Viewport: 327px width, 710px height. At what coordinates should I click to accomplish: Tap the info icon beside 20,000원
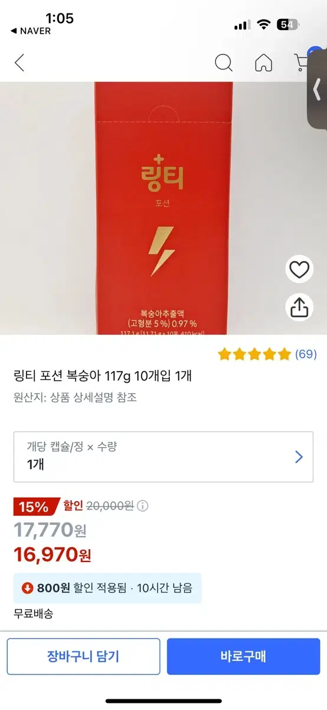tap(143, 506)
